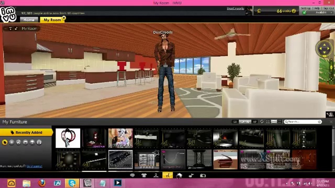This screenshot has height=188, width=335.
Task: Open the Available status dropdown
Action: (321, 13)
